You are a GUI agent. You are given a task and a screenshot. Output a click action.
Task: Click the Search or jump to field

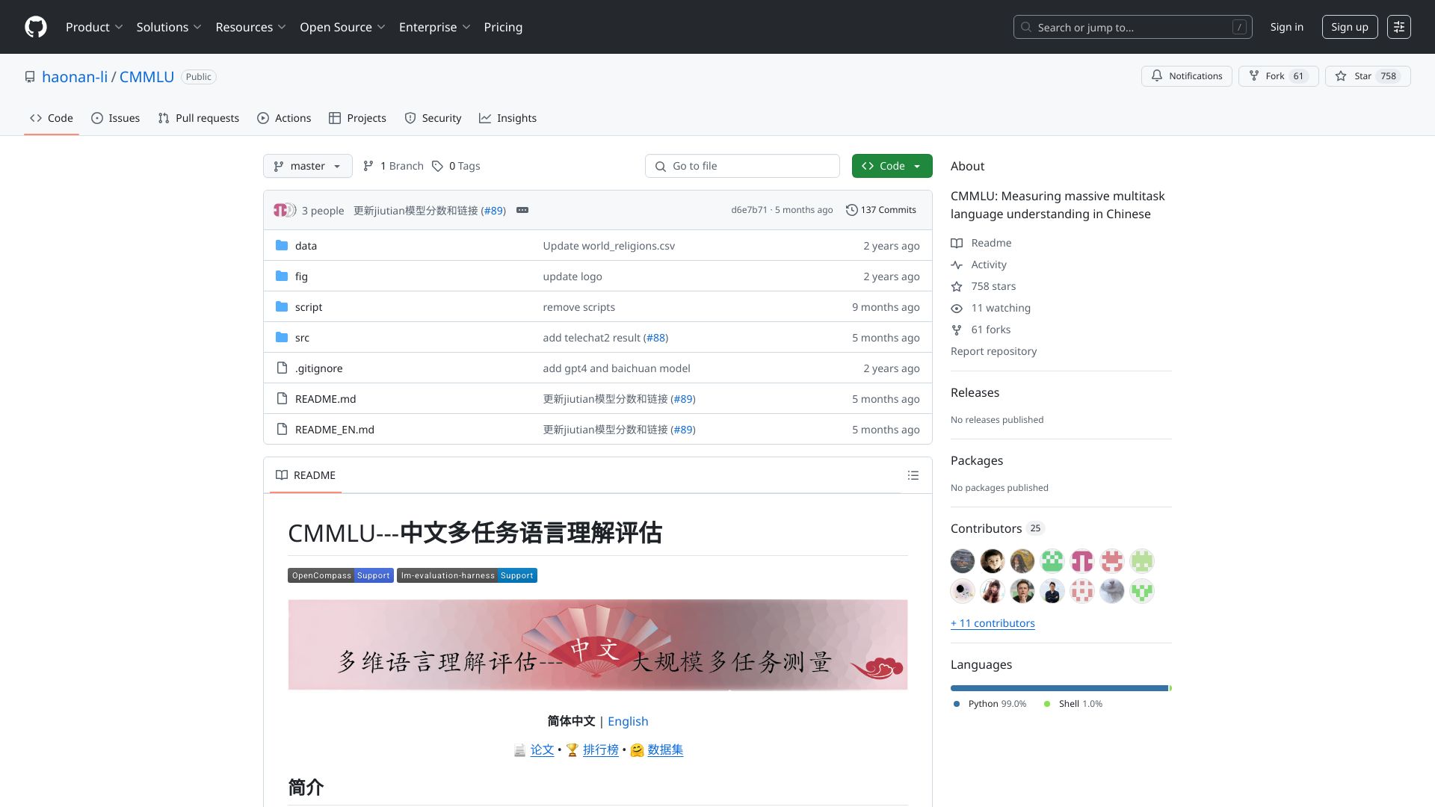pos(1132,27)
